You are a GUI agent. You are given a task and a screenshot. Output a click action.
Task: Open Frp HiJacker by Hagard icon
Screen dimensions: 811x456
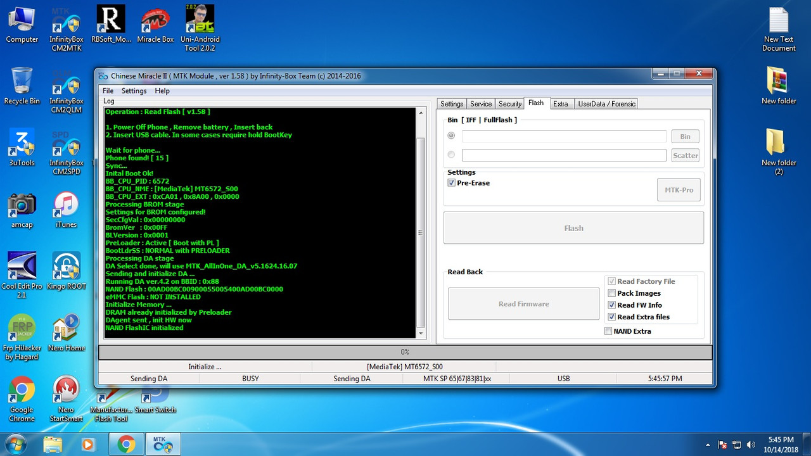[x=22, y=338]
